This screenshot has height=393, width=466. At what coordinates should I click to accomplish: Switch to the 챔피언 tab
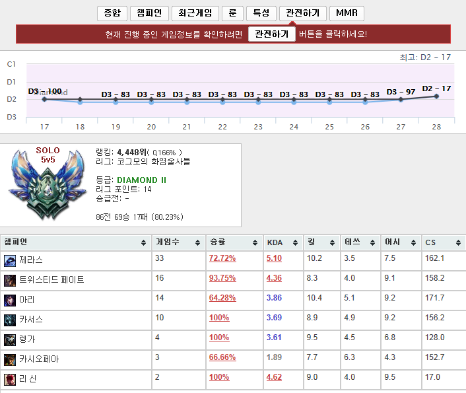click(149, 13)
